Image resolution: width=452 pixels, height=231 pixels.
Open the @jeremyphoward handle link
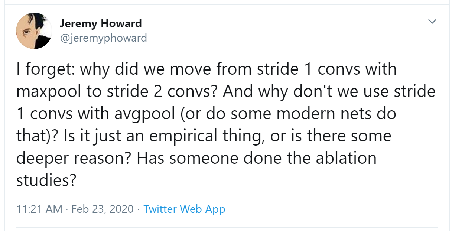click(103, 38)
